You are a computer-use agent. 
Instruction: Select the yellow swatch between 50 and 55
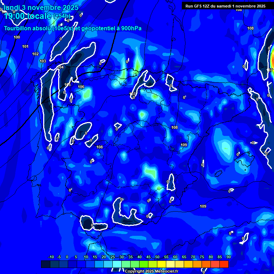[162, 264]
